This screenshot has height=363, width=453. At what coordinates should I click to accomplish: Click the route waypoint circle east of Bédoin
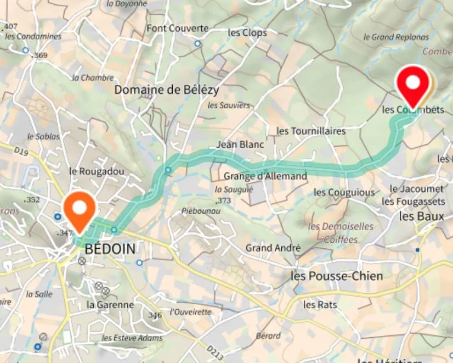(114, 230)
